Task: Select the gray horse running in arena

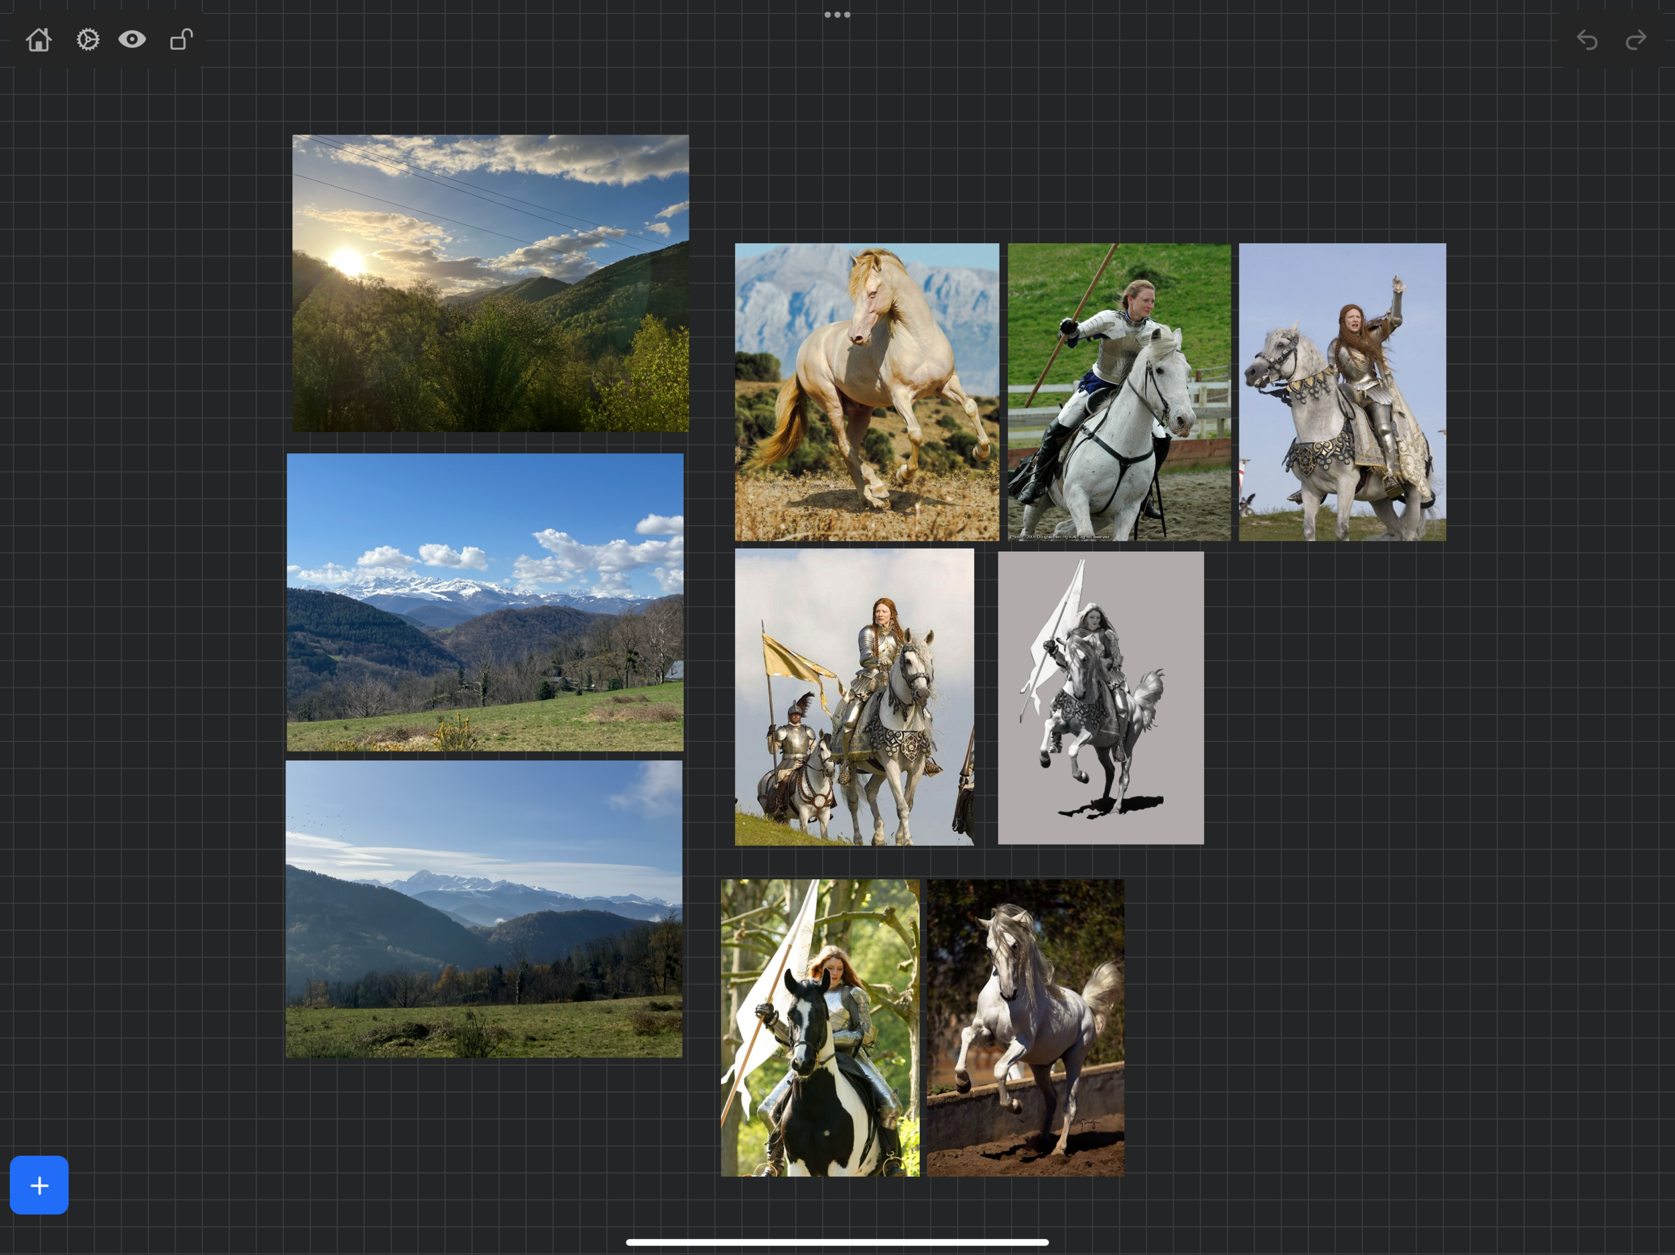Action: [x=1025, y=1027]
